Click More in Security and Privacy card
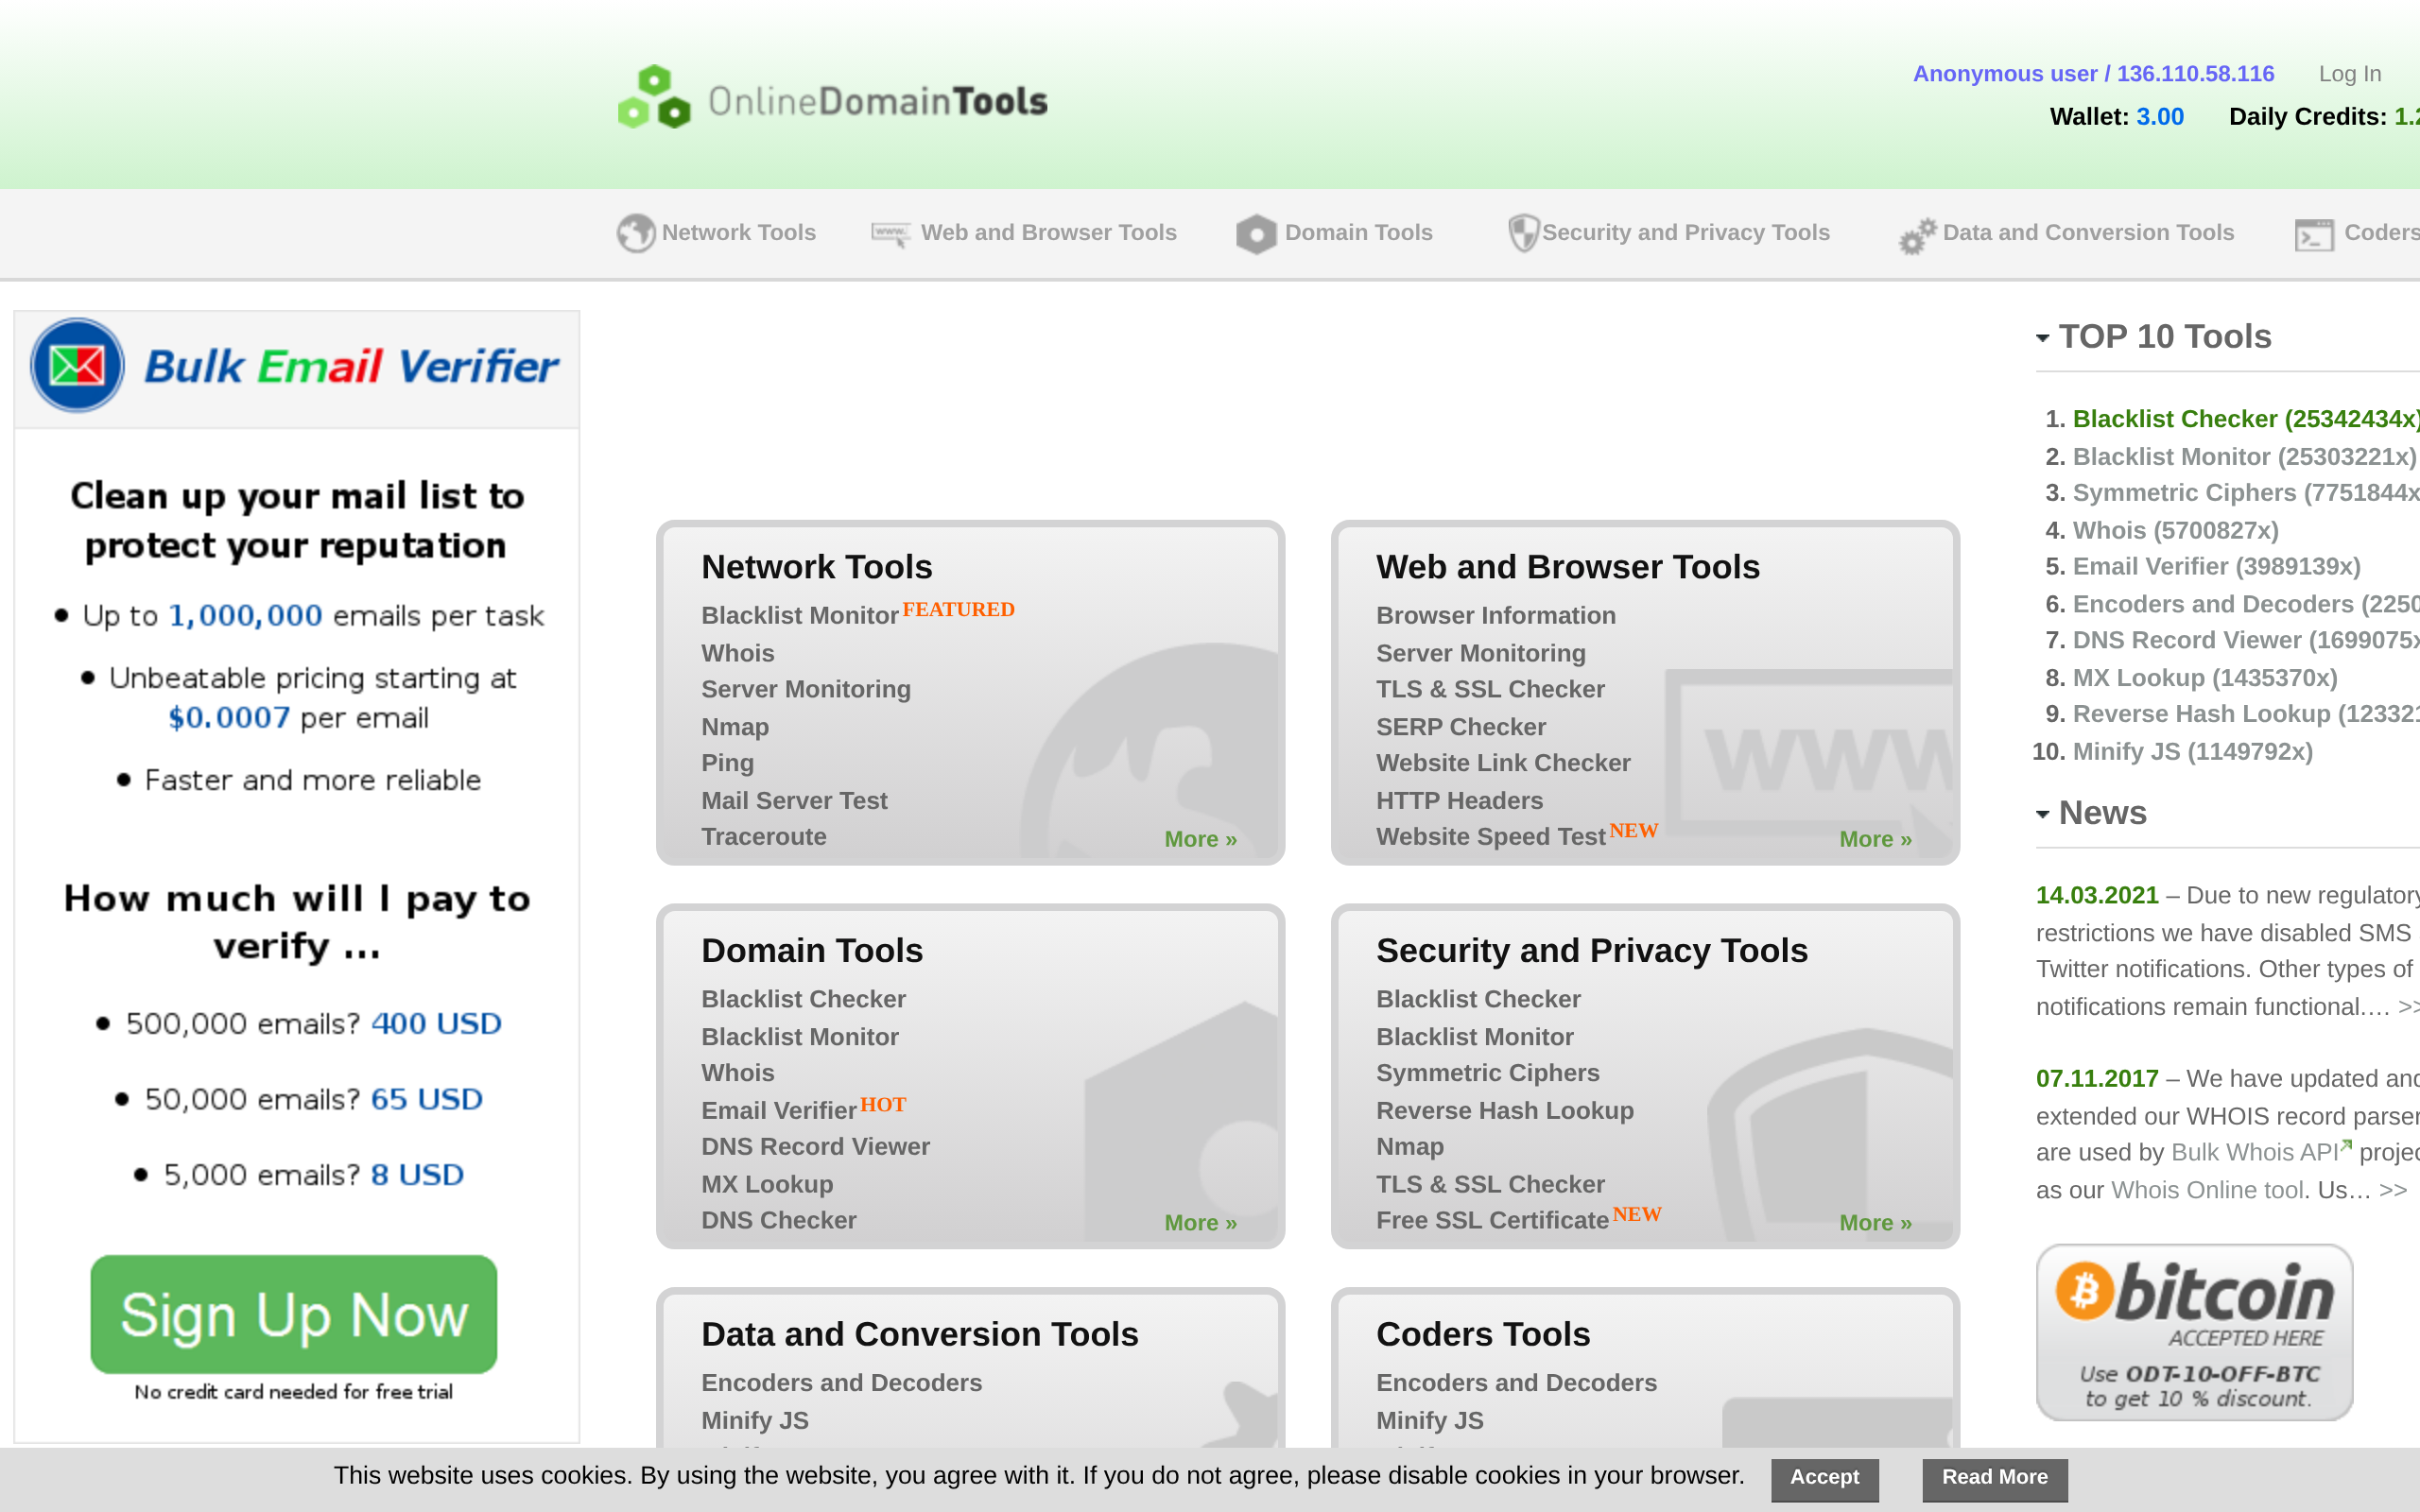This screenshot has height=1512, width=2420. (1875, 1222)
